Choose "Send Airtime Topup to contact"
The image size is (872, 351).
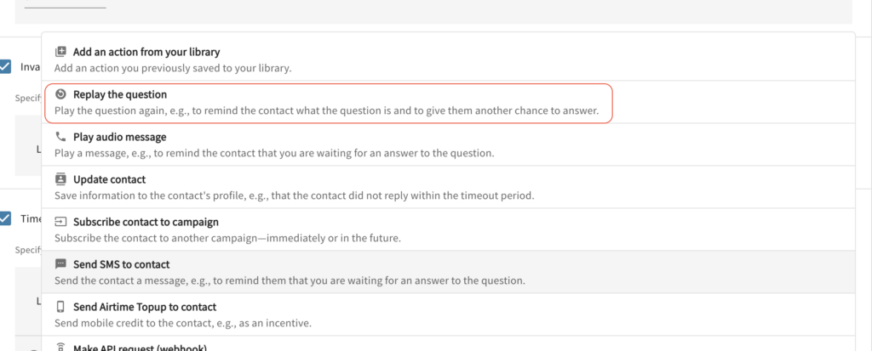(x=145, y=307)
